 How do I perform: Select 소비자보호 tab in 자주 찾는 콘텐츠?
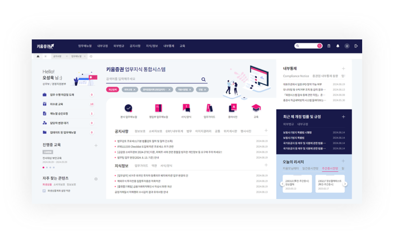coord(59,184)
